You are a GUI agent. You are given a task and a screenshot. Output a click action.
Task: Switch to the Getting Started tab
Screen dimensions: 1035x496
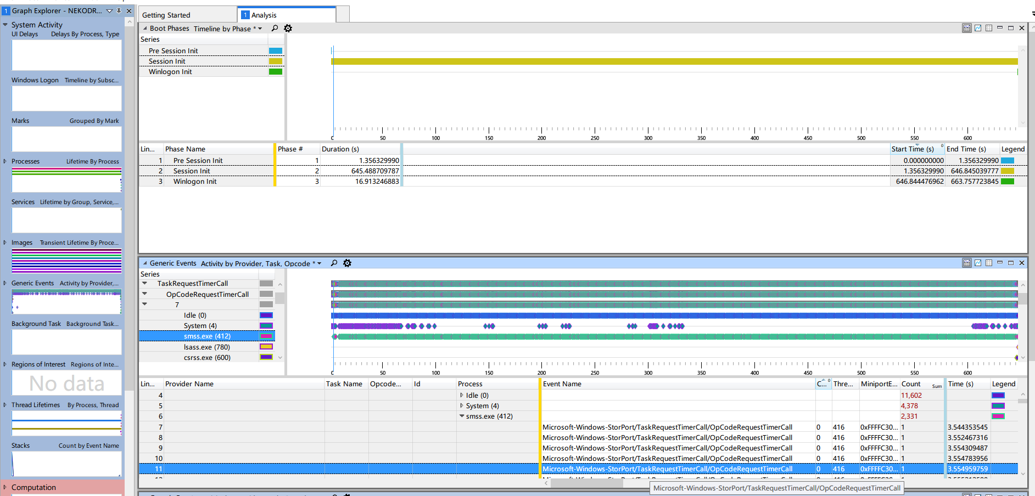click(x=188, y=15)
